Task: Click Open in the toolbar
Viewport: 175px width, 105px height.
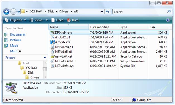Action: coord(57,20)
